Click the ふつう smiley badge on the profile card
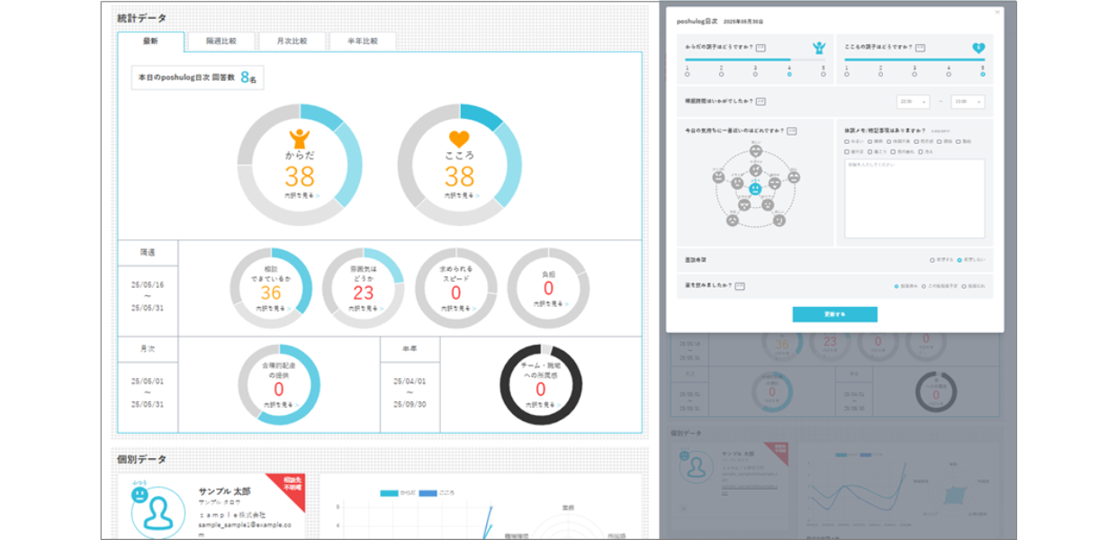Viewport: 1116px width, 540px height. (139, 493)
